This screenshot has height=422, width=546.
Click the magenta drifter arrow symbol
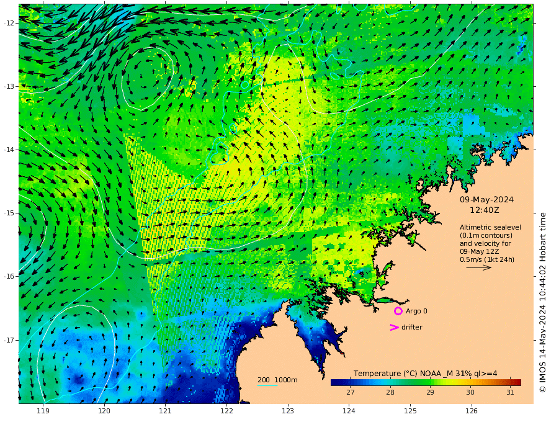[x=394, y=327]
